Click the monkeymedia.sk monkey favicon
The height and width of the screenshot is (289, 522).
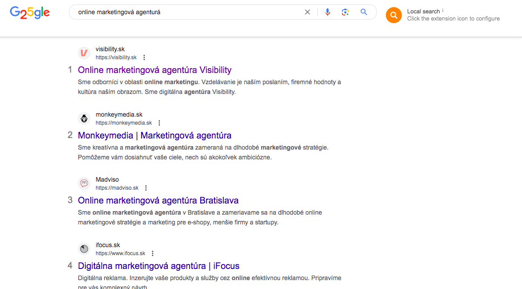(x=84, y=118)
